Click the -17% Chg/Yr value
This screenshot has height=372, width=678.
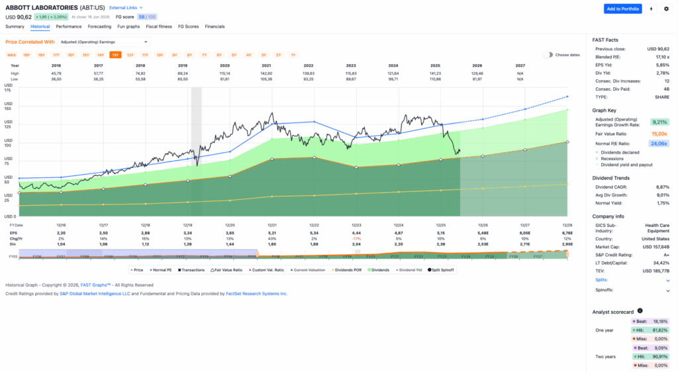coord(356,238)
